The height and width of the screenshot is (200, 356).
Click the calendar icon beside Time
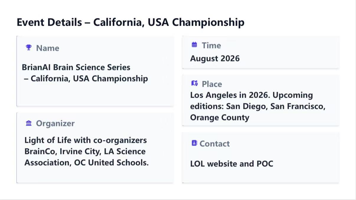click(194, 45)
